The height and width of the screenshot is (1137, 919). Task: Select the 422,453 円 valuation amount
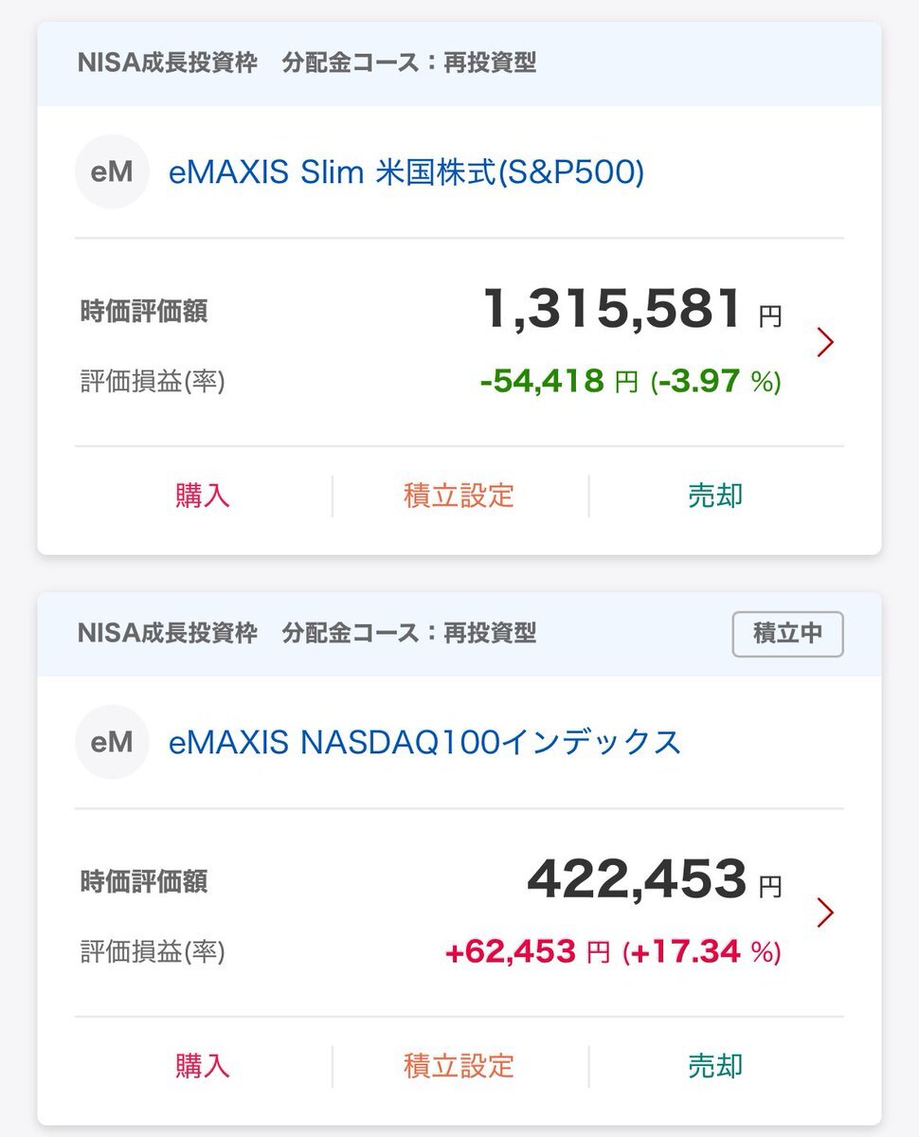(x=655, y=881)
